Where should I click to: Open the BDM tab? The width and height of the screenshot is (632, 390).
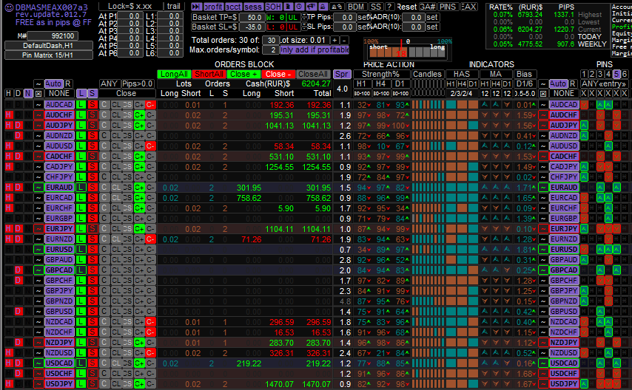pyautogui.click(x=356, y=7)
